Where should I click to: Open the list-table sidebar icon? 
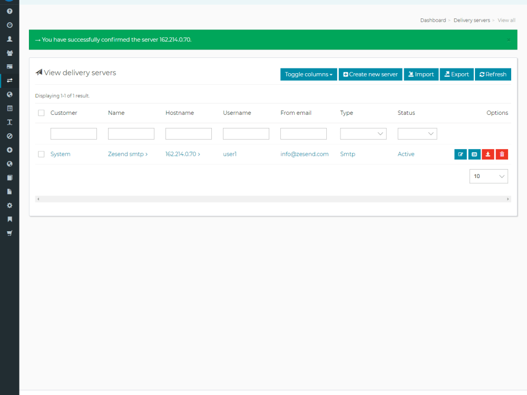point(9,108)
